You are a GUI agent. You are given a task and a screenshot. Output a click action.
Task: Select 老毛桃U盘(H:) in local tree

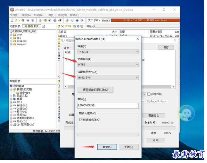[25, 118]
